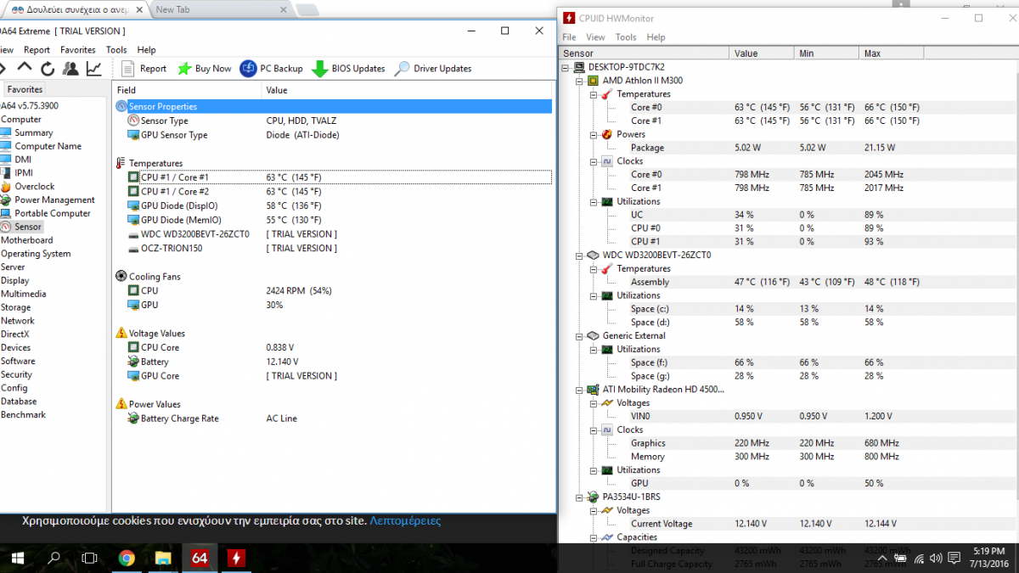The height and width of the screenshot is (573, 1019).
Task: Select the IPMI tree item
Action: [24, 173]
